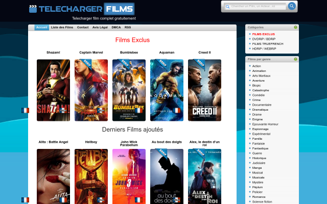Image resolution: width=327 pixels, height=204 pixels.
Task: Choose the Péplum genre
Action: [258, 187]
